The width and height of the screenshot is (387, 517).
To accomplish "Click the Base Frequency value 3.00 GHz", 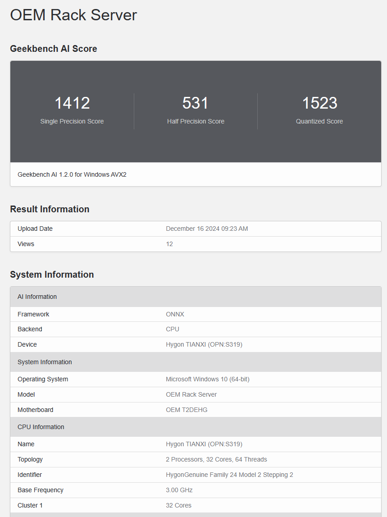I will pos(179,490).
